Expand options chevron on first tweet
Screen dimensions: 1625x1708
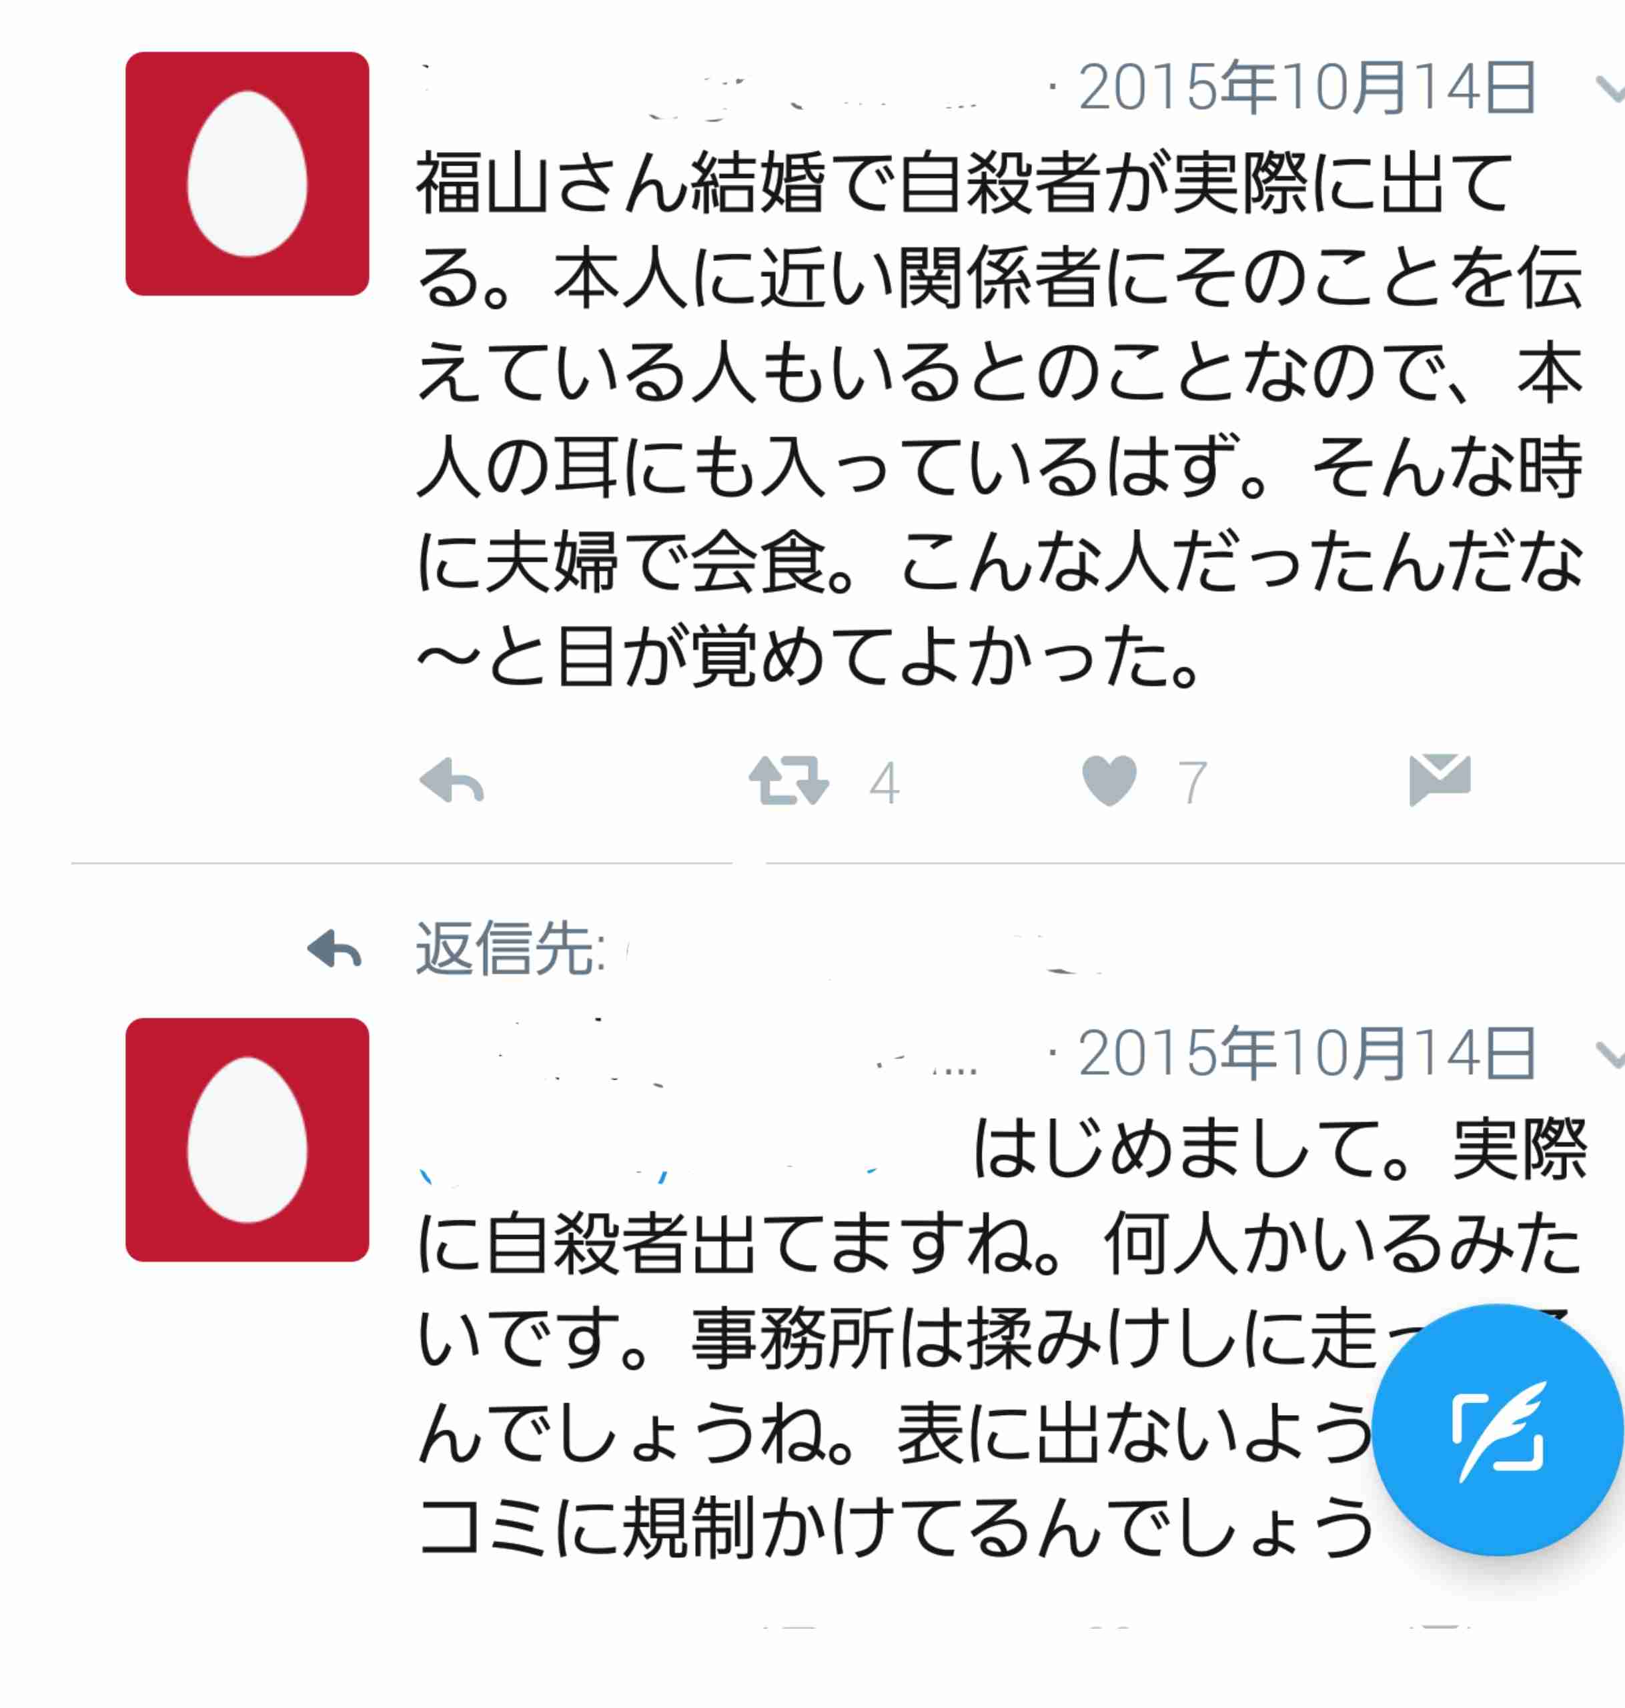point(1610,88)
